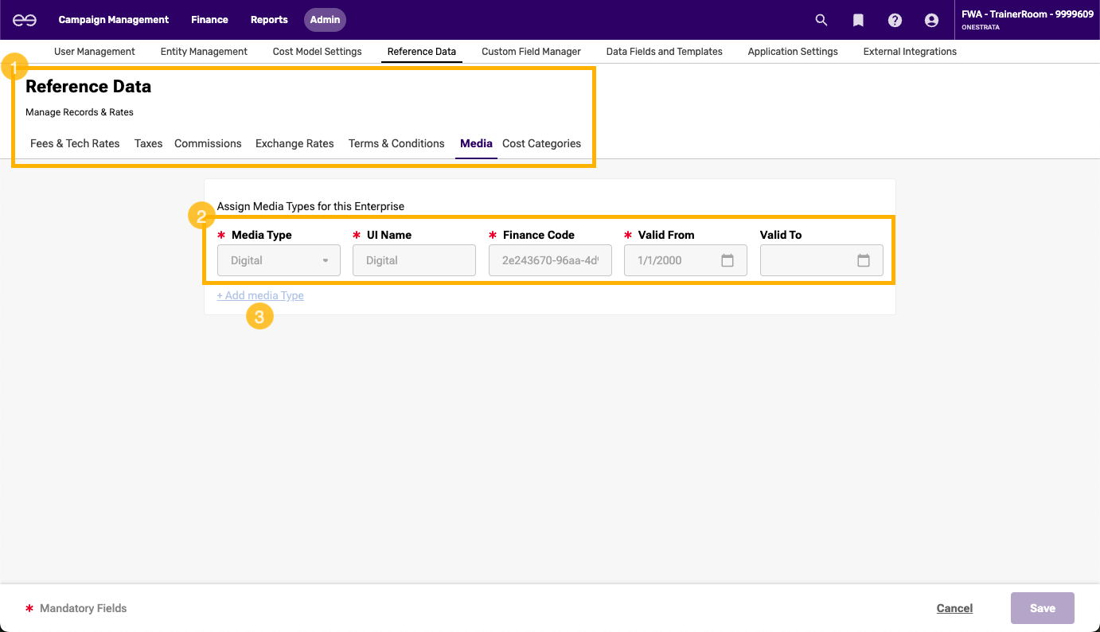Open the bookmarks icon in header

[858, 20]
